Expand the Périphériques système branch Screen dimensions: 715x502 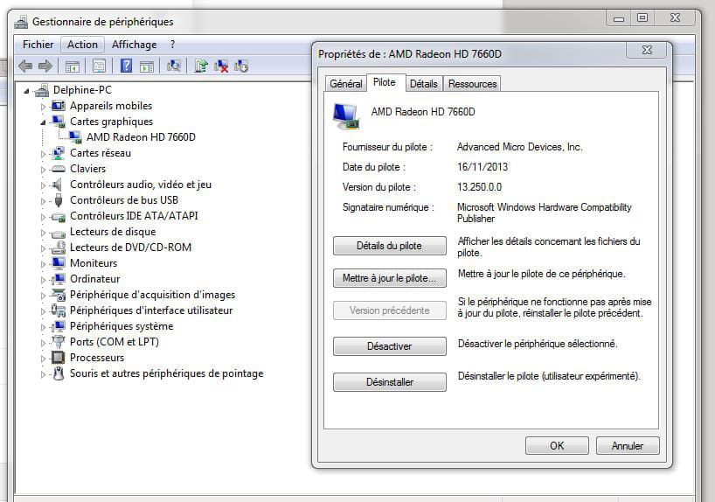tap(43, 327)
